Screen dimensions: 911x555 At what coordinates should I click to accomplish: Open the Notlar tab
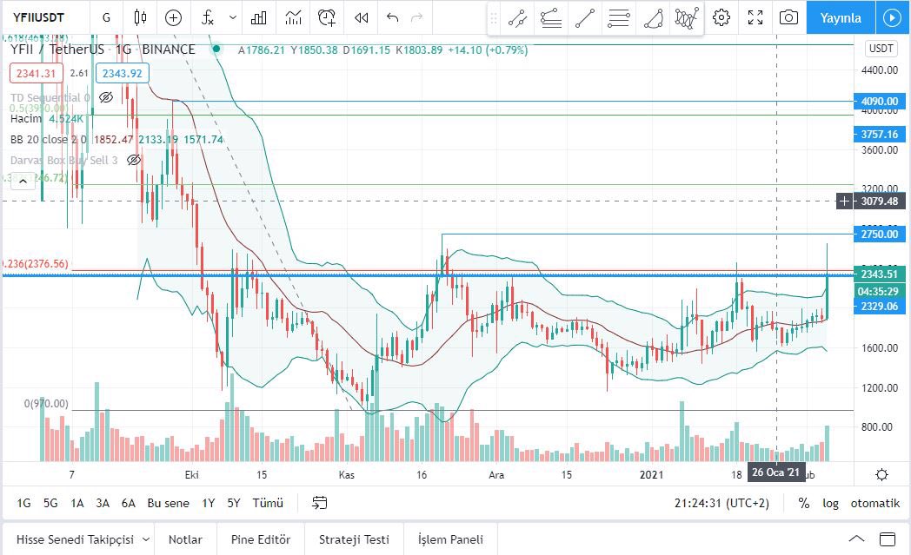click(185, 539)
